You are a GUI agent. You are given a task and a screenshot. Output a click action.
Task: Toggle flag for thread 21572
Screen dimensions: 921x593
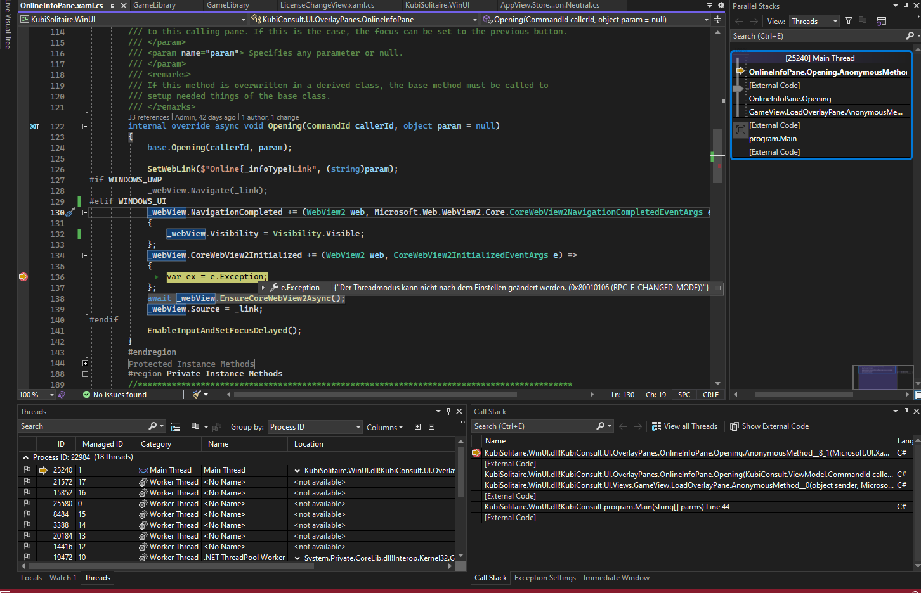pos(27,481)
